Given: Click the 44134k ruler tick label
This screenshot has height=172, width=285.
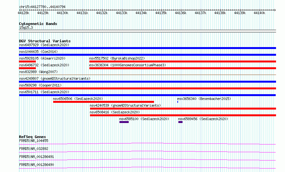Looking at the screenshot, I should pos(142,13).
